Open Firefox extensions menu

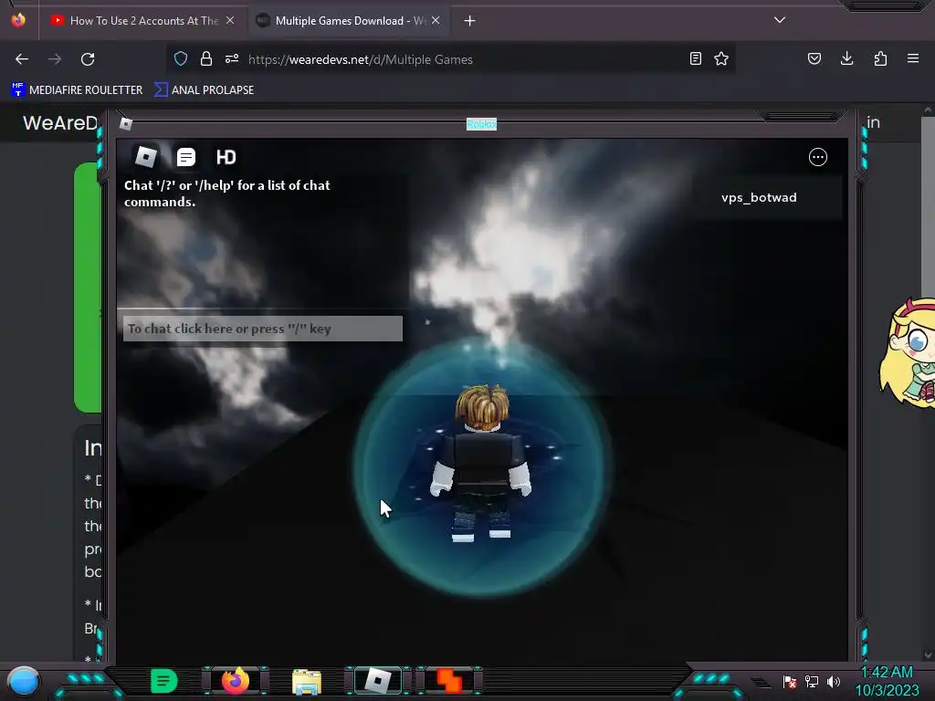(880, 58)
